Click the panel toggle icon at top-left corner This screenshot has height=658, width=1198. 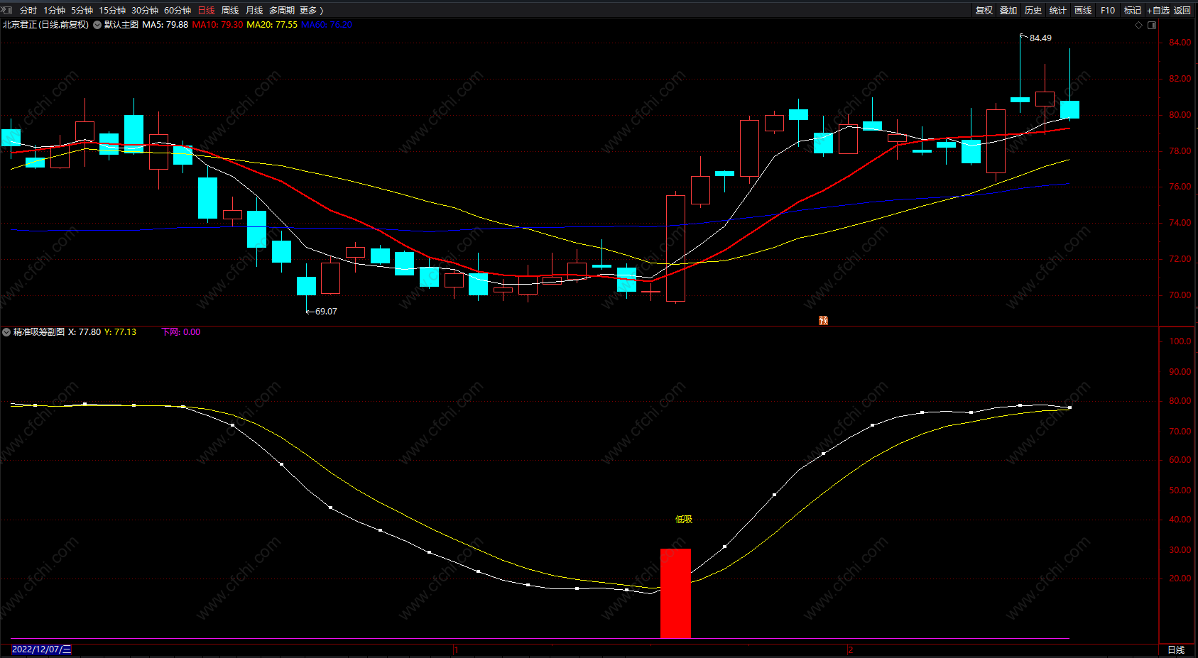(7, 10)
